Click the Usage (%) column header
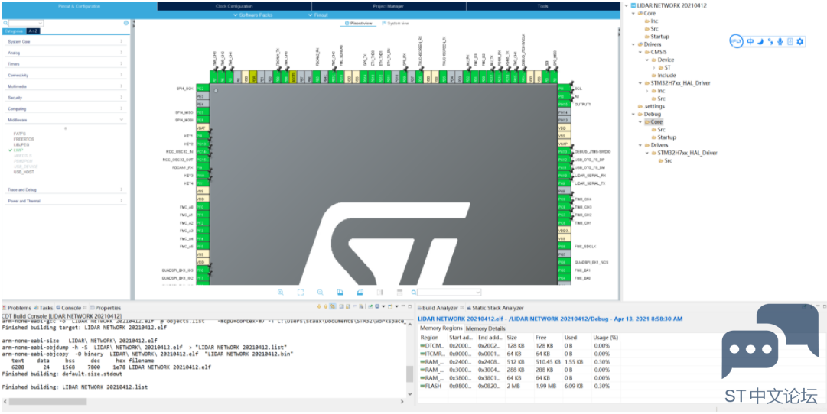The image size is (827, 414). click(607, 337)
